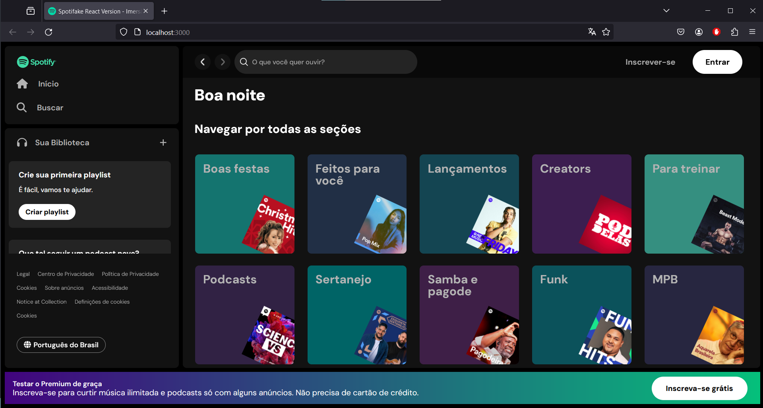Open the Firefox View icon
The height and width of the screenshot is (408, 763).
coord(31,11)
